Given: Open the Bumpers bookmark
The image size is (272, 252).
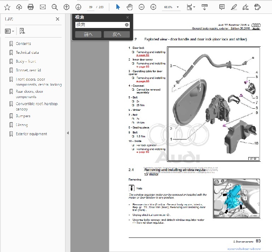Looking at the screenshot, I should (23, 116).
